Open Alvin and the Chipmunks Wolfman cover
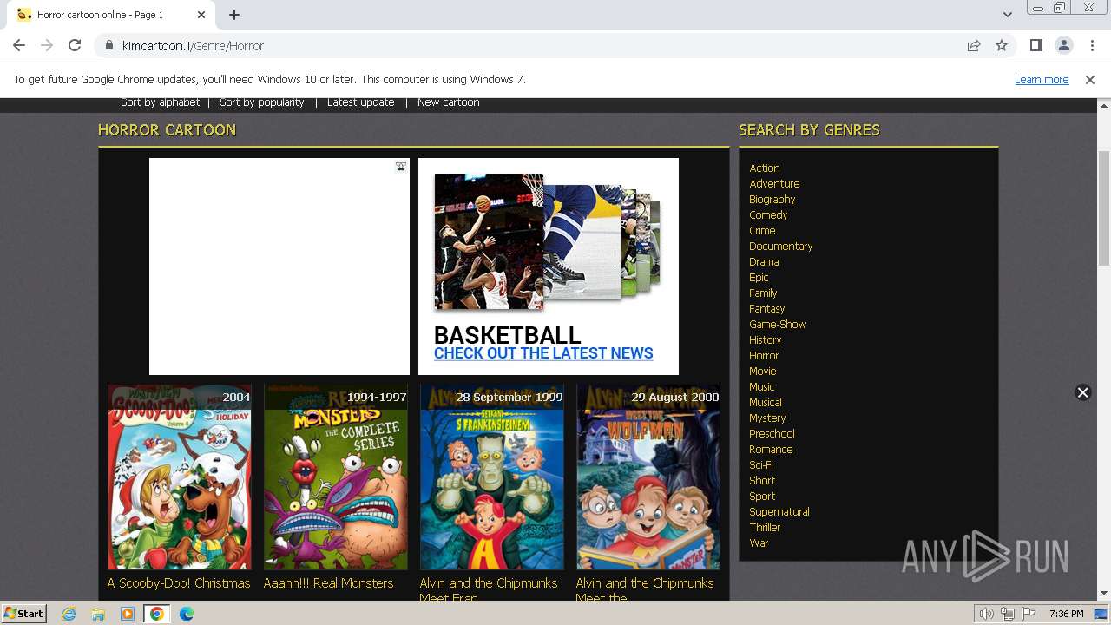This screenshot has width=1111, height=625. coord(648,477)
